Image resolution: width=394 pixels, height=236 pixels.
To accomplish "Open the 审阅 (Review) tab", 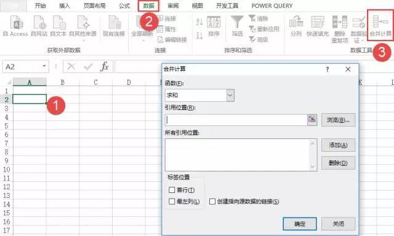I will click(x=173, y=6).
